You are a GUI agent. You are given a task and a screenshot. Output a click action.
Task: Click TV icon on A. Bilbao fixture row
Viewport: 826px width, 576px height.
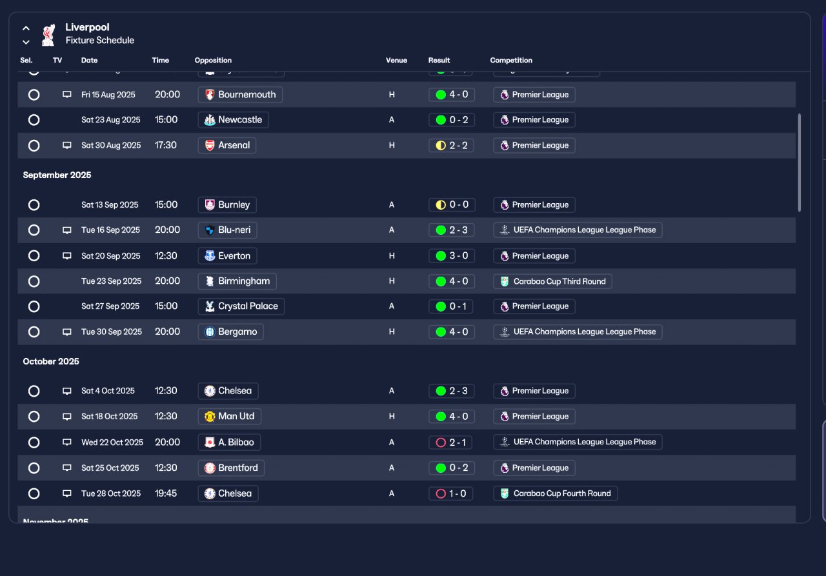(66, 442)
